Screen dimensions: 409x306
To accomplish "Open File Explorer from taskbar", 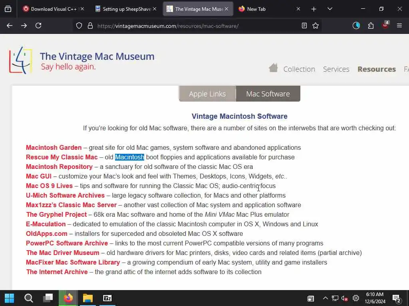I will [88, 298].
